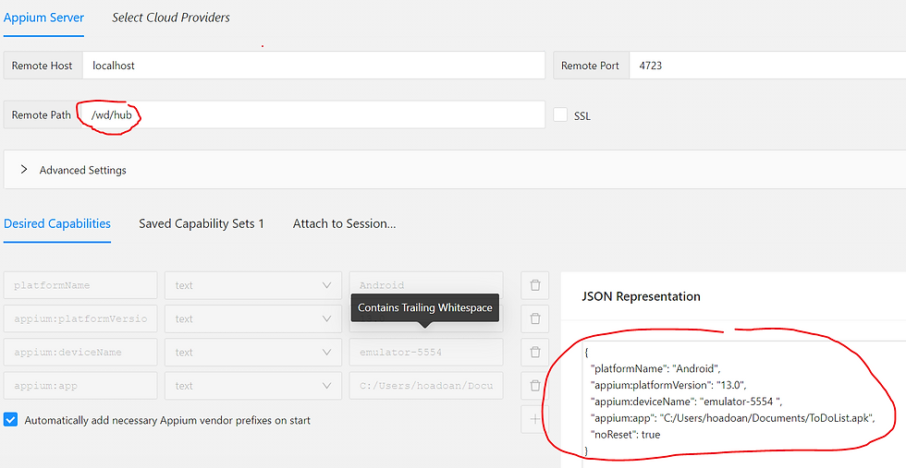
Task: Click the Remote Path field with /wd/hub
Action: coord(313,114)
